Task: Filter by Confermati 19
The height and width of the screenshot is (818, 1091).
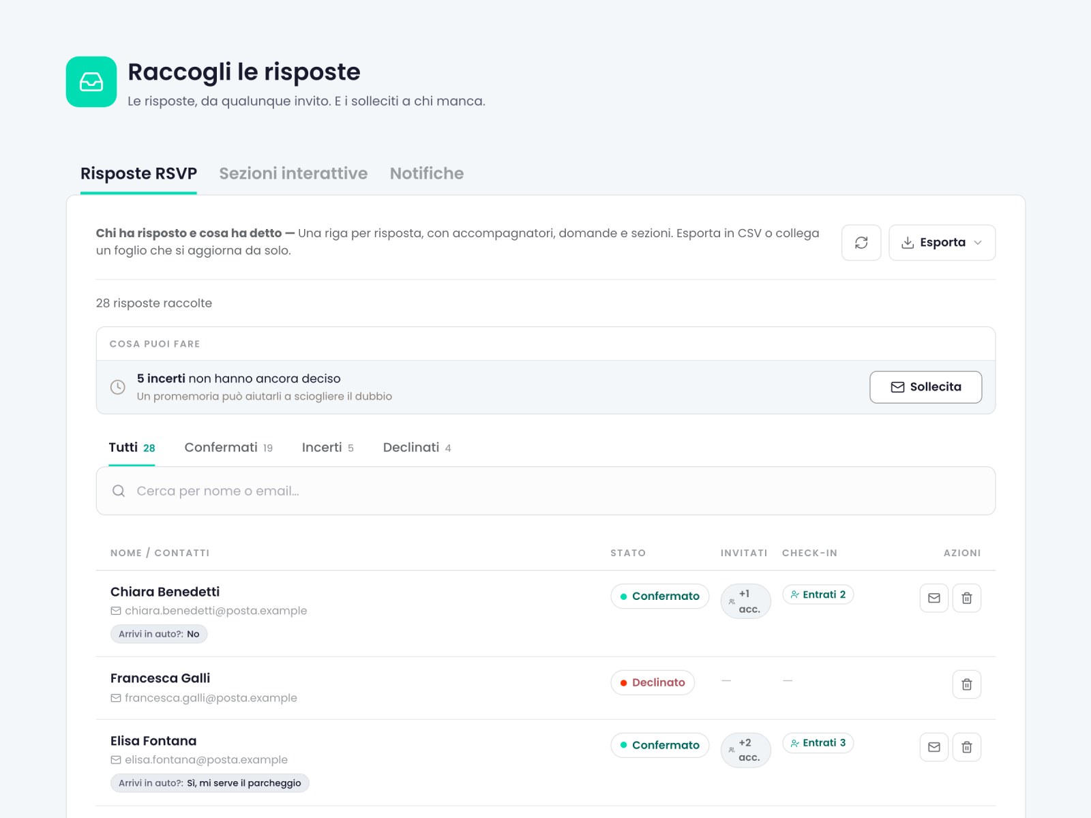Action: pos(228,448)
